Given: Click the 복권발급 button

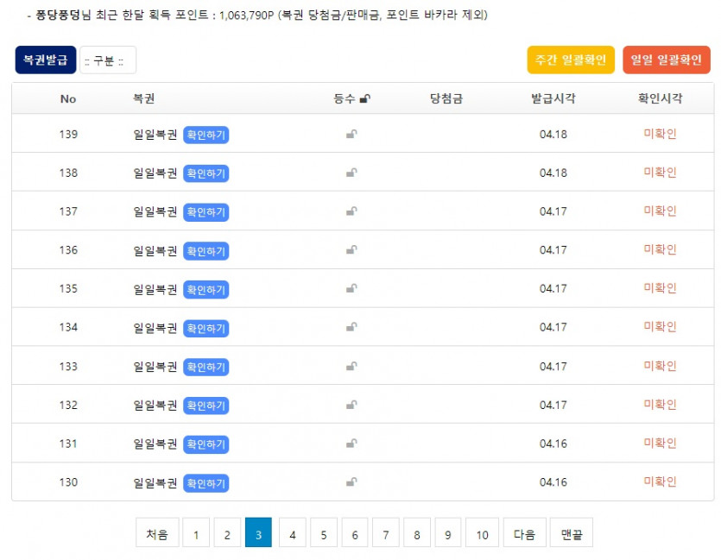Looking at the screenshot, I should (x=46, y=60).
